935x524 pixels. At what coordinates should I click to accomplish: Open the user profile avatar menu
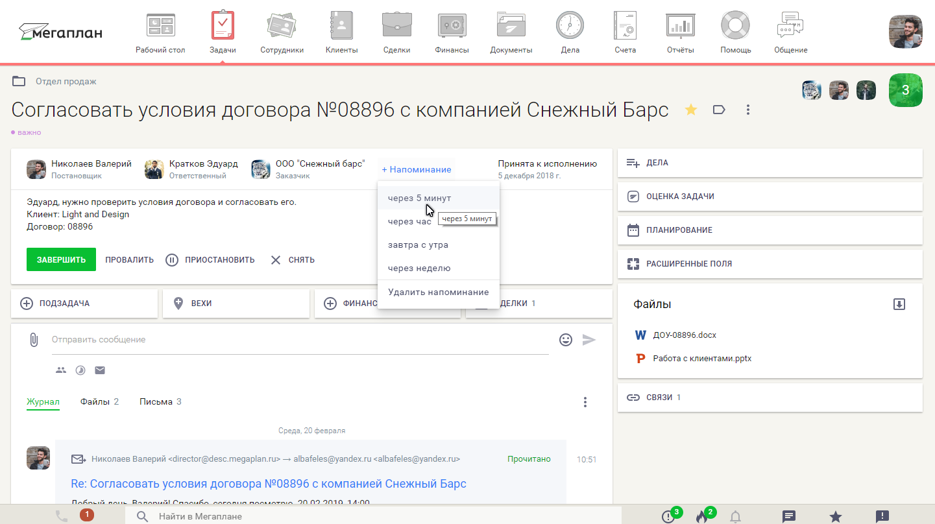(905, 32)
